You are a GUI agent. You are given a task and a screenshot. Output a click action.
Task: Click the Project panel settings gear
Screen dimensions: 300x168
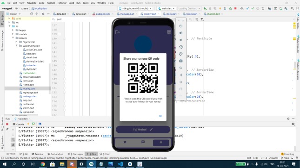[43, 14]
